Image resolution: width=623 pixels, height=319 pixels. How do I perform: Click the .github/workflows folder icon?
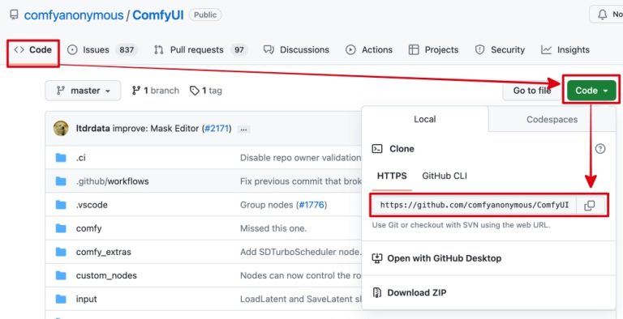tap(61, 181)
